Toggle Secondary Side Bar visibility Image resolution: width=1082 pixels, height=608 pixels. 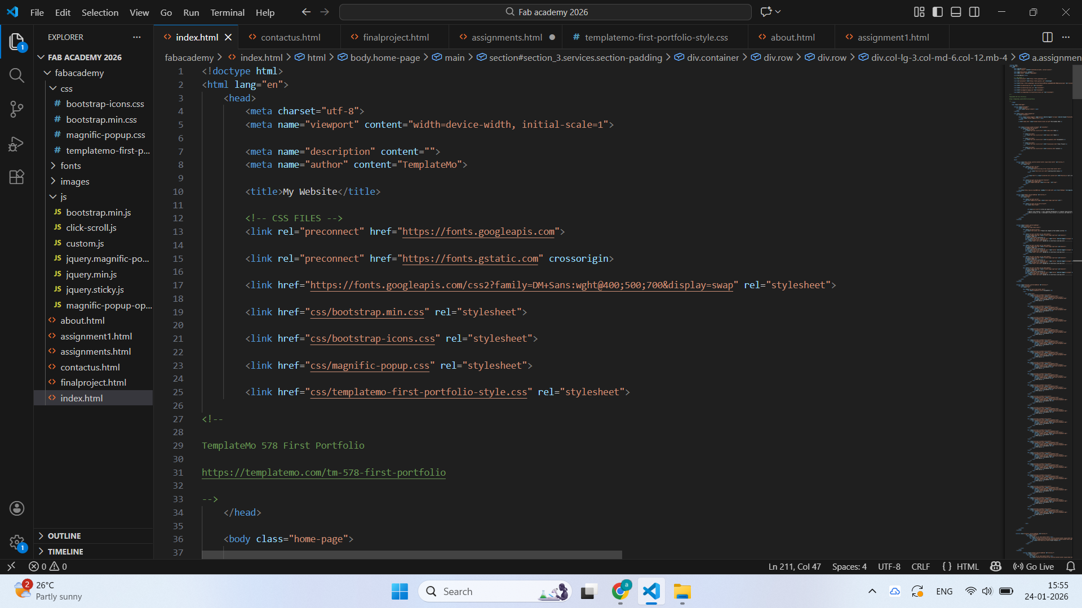coord(974,12)
